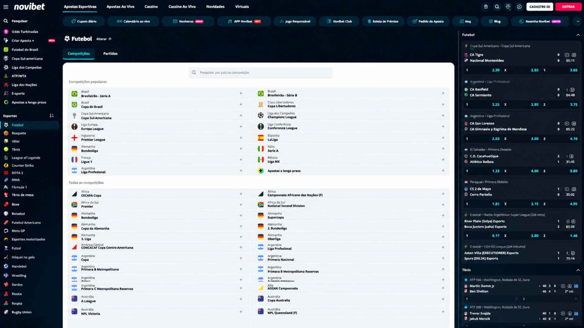Click the Alterar link next to Futebol
Image resolution: width=584 pixels, height=328 pixels.
(101, 39)
